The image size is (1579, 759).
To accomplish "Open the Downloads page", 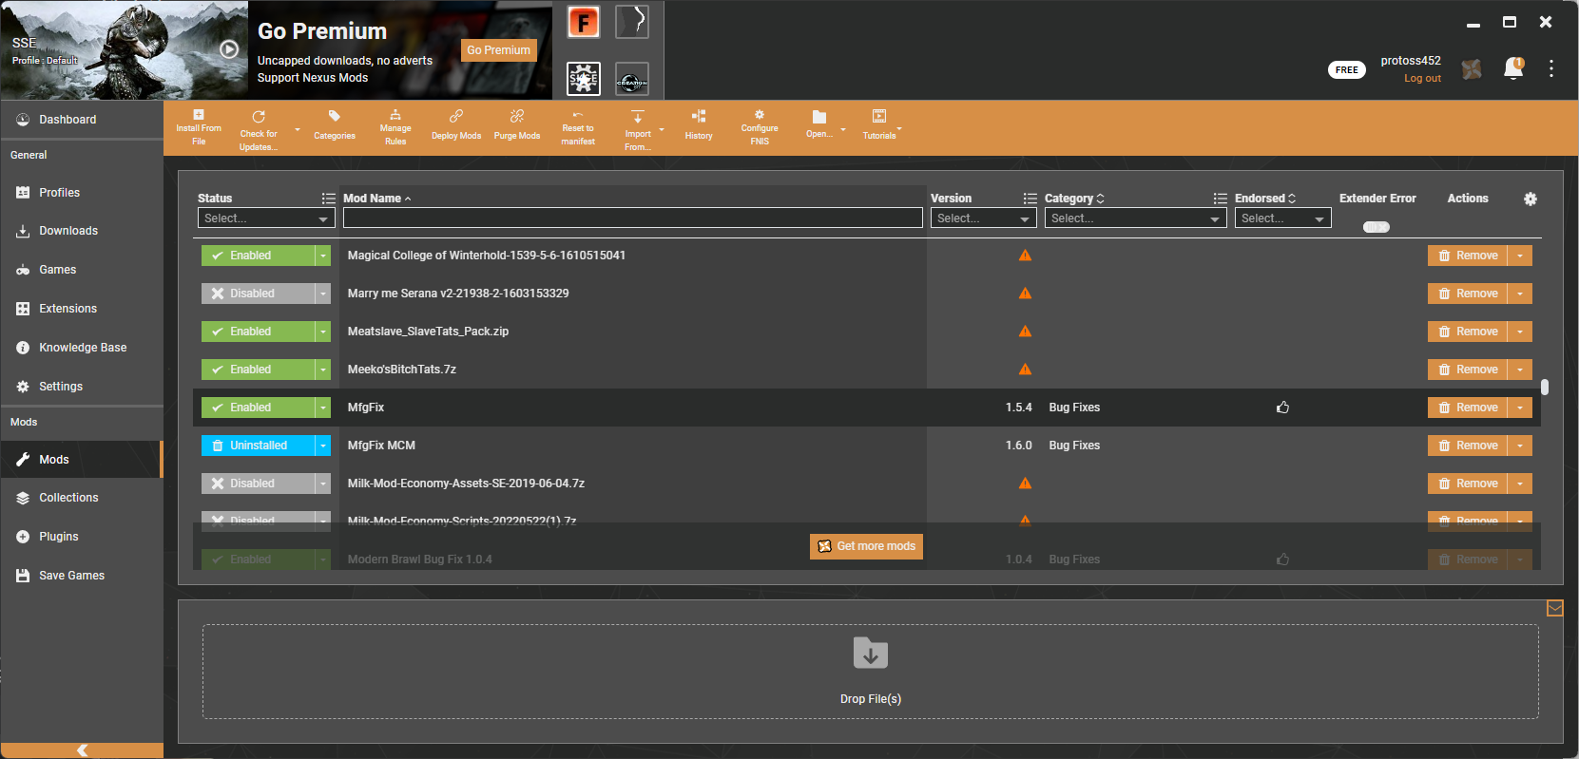I will tap(82, 231).
